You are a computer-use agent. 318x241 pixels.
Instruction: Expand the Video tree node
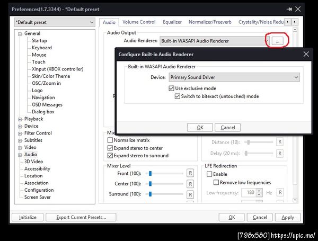(20, 148)
